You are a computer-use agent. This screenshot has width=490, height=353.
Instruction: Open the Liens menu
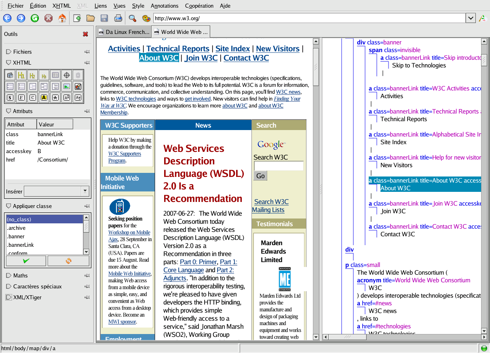101,6
